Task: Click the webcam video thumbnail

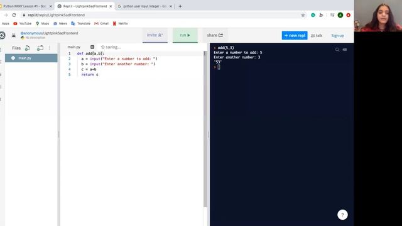Action: click(x=378, y=16)
